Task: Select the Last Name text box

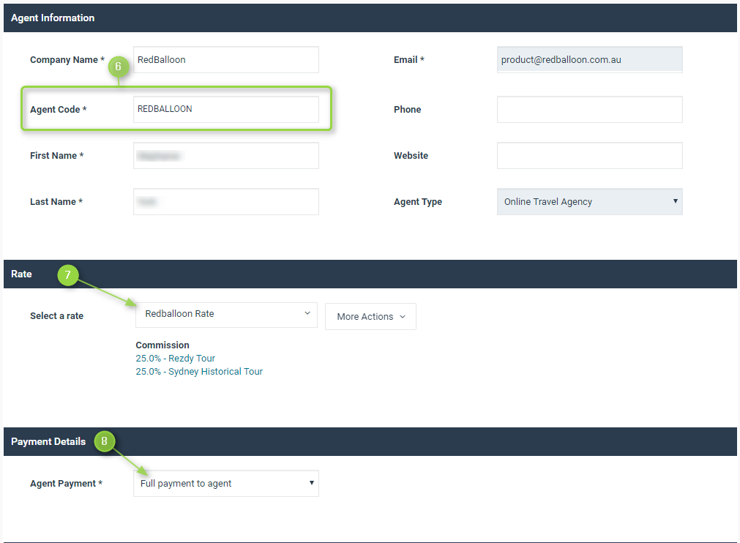Action: (x=226, y=202)
